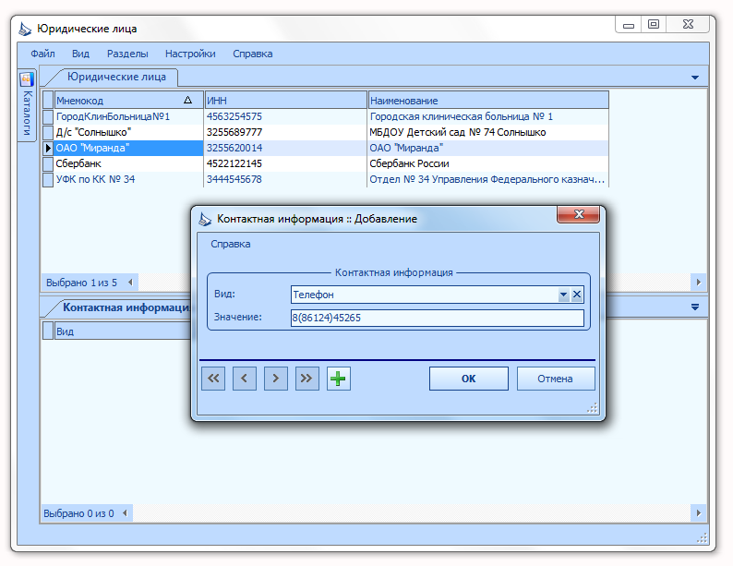Screen dimensions: 733x566
Task: Open the Вид dropdown list
Action: click(563, 295)
